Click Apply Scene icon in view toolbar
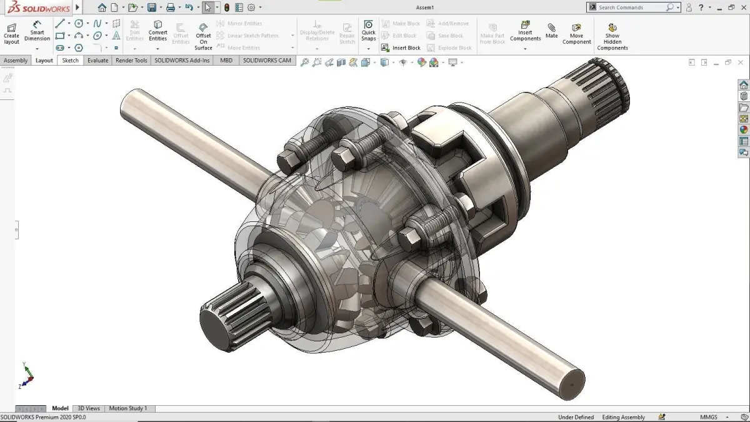The width and height of the screenshot is (750, 422). point(434,62)
